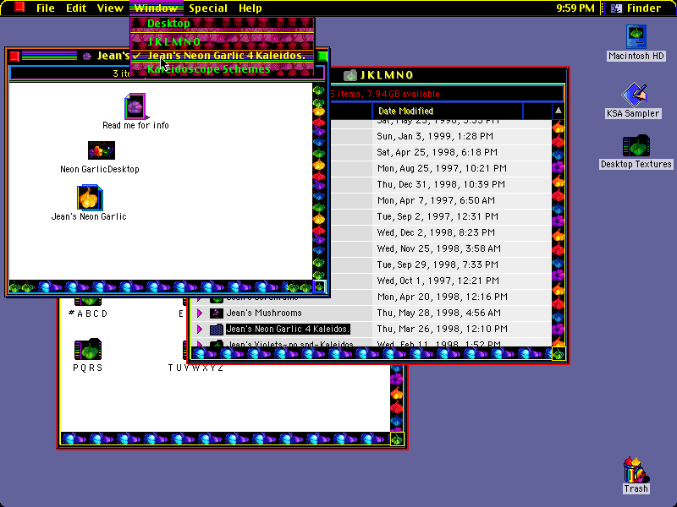Select the Desktop Textures folder icon
This screenshot has width=677, height=507.
tap(636, 145)
